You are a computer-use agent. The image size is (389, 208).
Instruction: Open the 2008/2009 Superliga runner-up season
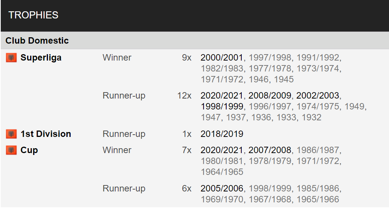(x=270, y=96)
